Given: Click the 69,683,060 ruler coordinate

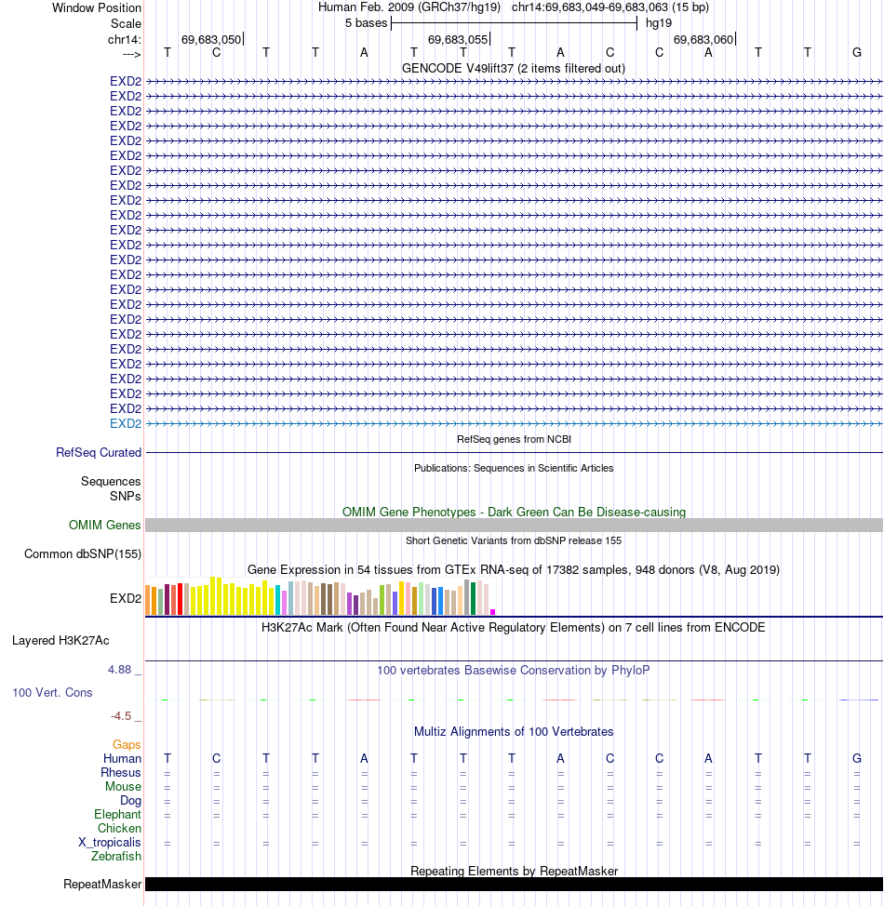Looking at the screenshot, I should (703, 39).
